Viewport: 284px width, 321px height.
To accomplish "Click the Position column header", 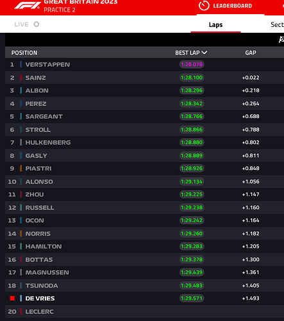I will [x=24, y=53].
